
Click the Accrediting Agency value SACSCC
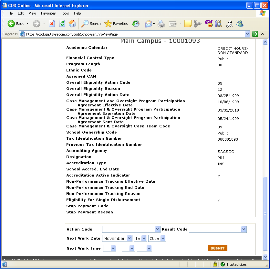click(226, 152)
